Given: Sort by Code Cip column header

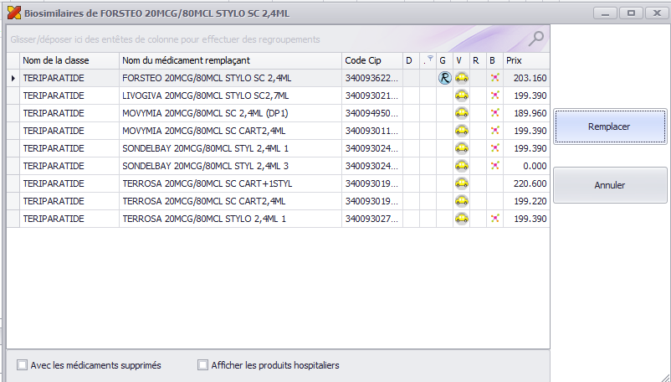Looking at the screenshot, I should click(371, 61).
